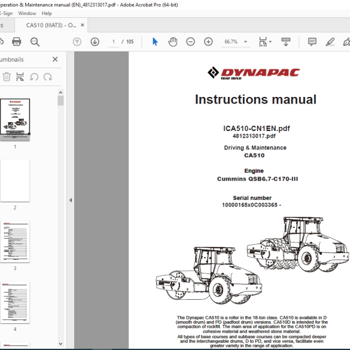
Task: Collapse the navigation pane arrow
Action: coord(71,200)
